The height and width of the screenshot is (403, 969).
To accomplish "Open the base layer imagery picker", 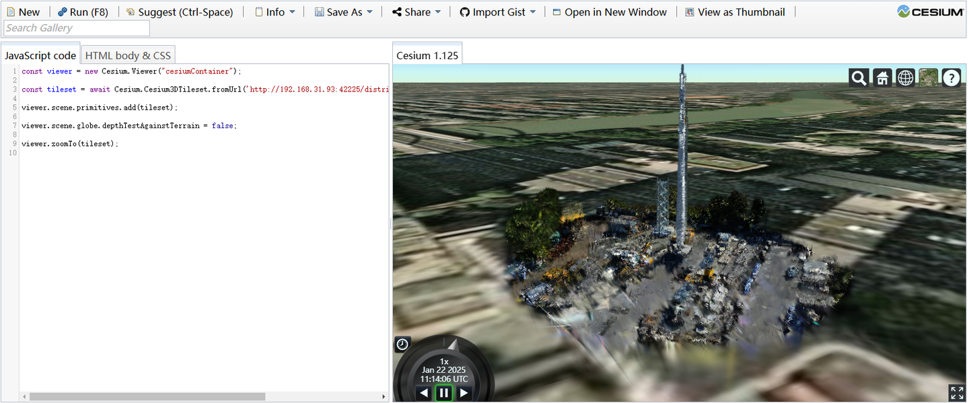I will click(928, 78).
